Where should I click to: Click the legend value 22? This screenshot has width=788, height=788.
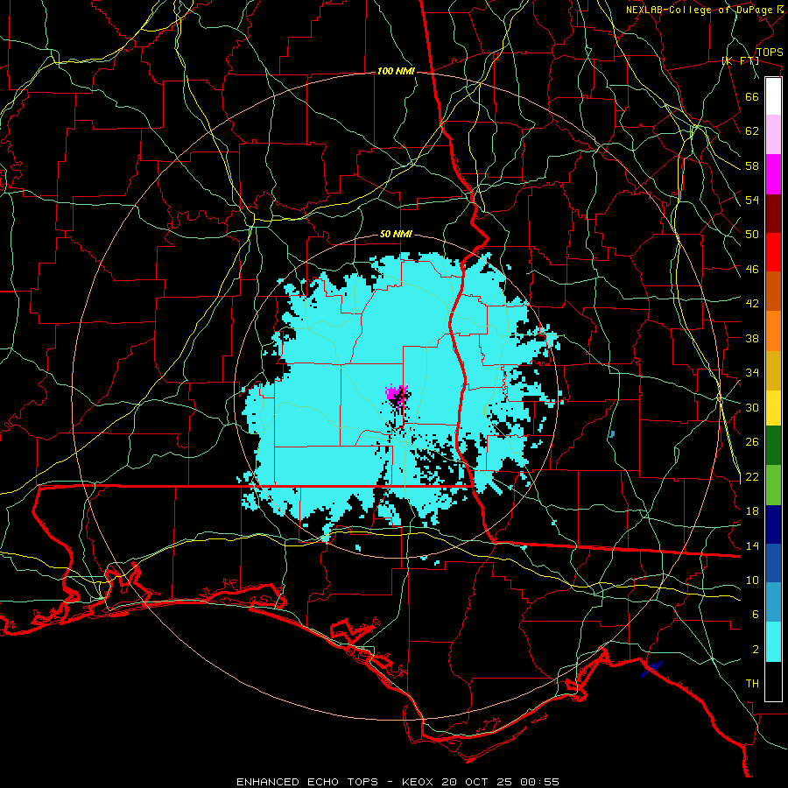tap(752, 477)
